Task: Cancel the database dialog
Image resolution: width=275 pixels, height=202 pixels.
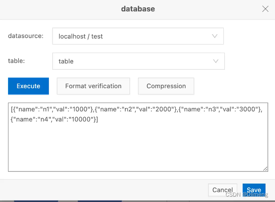Action: tap(222, 190)
